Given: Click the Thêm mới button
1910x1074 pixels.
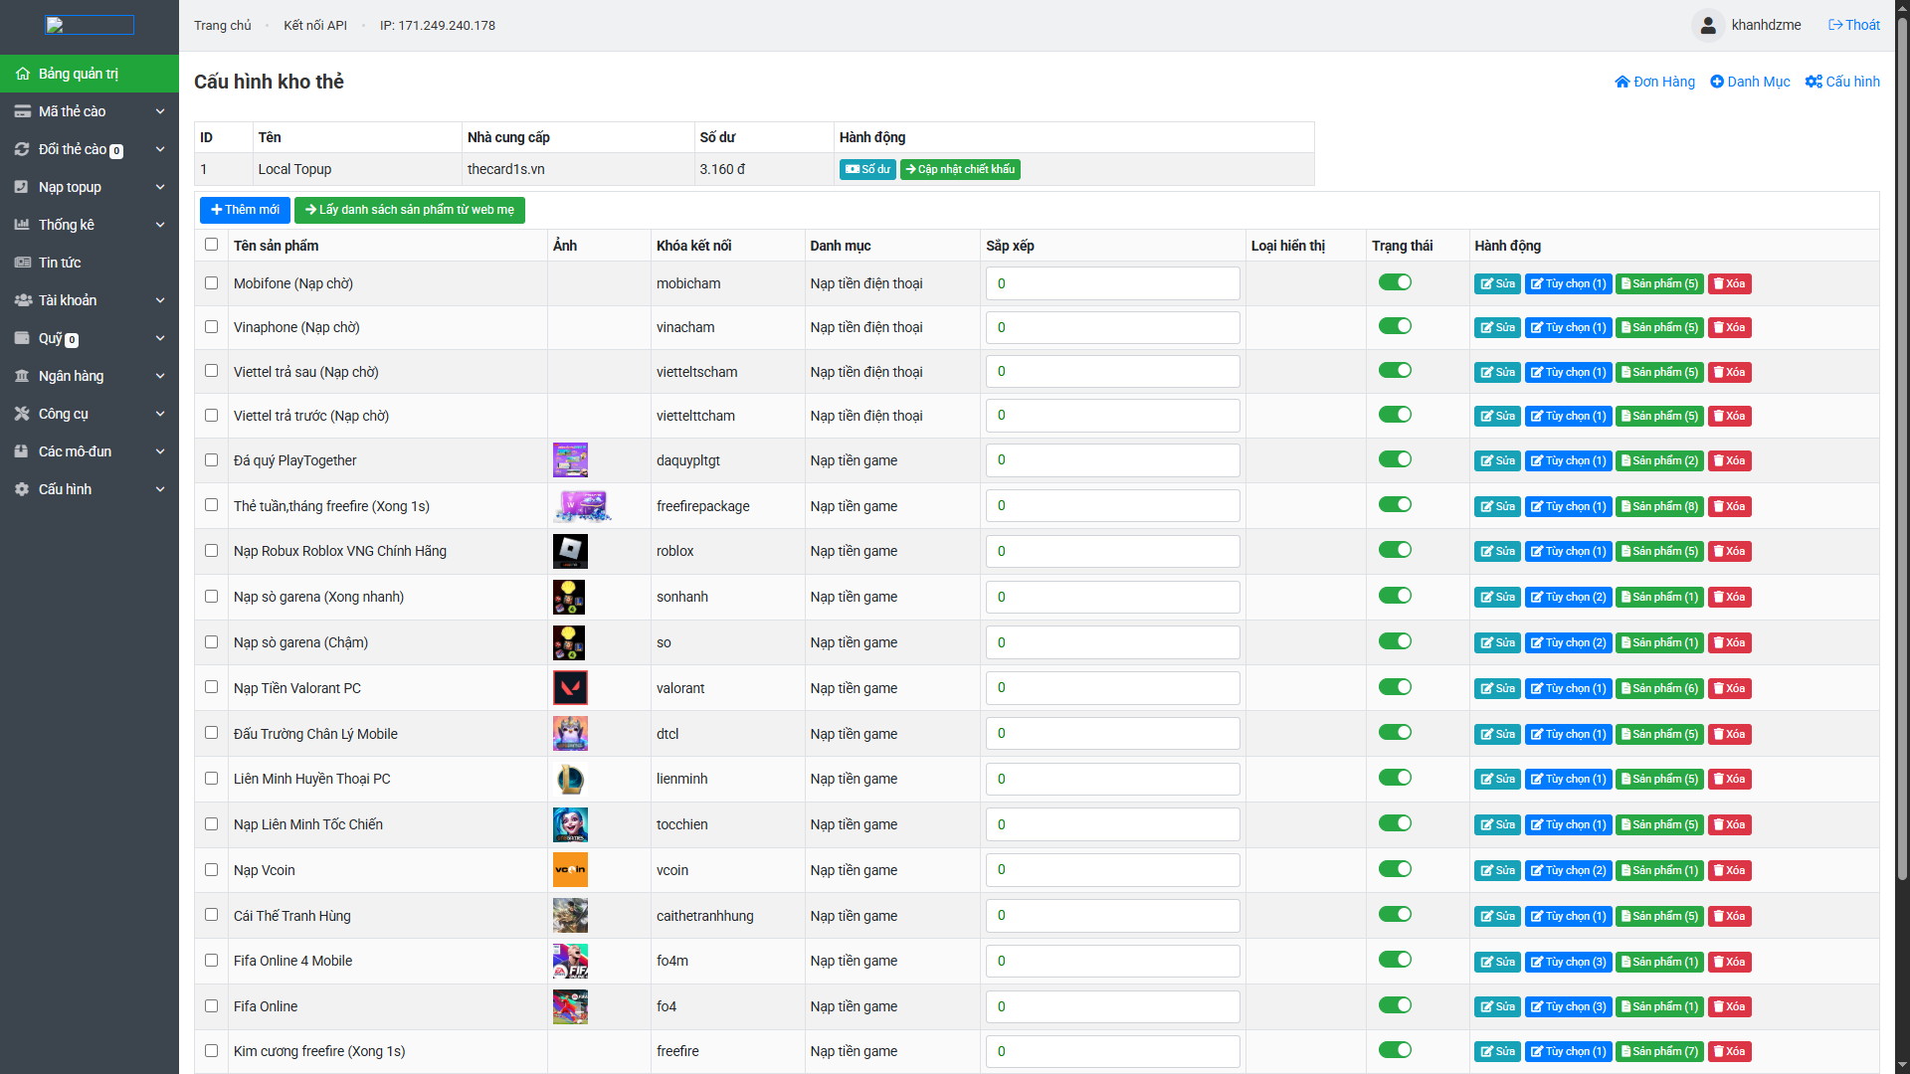Looking at the screenshot, I should (x=245, y=210).
